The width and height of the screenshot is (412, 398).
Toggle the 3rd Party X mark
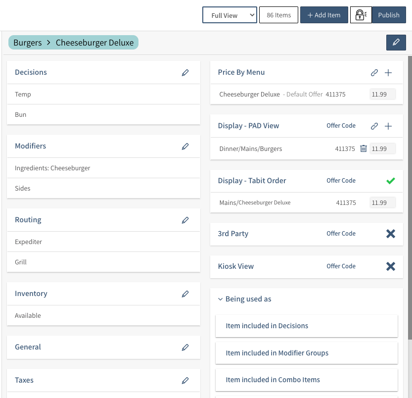point(391,234)
